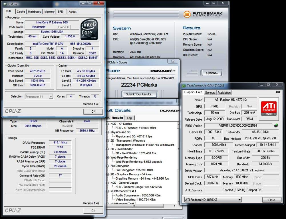Viewport: 286px width, 219px height.
Task: Close GPU-Z with the Close button
Action: click(x=272, y=200)
